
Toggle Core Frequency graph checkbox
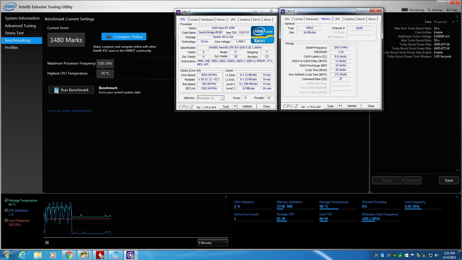6,220
